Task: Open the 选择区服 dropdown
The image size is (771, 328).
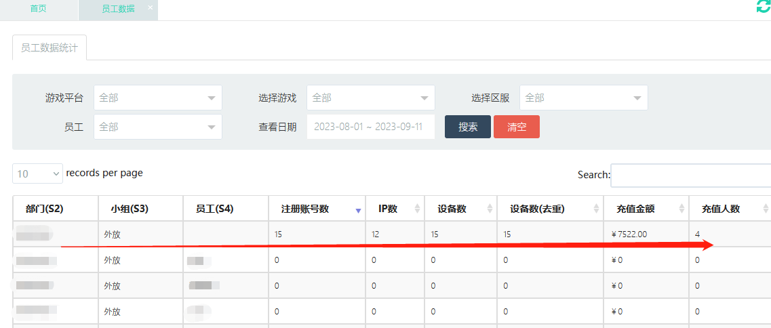Action: tap(583, 98)
